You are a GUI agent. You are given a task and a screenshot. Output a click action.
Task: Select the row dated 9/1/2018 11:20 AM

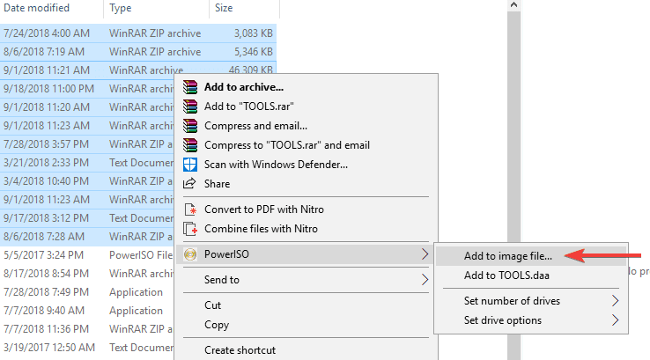pos(87,107)
